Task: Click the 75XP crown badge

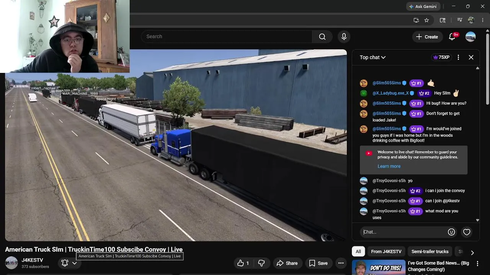Action: [441, 57]
